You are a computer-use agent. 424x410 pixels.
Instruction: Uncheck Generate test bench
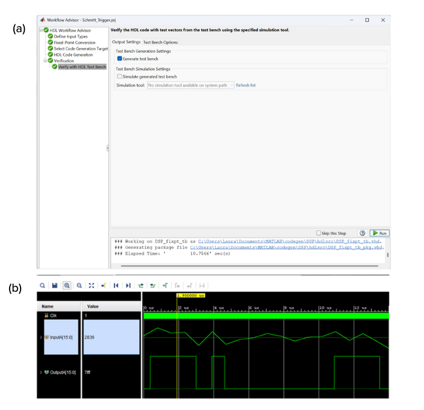[x=119, y=58]
